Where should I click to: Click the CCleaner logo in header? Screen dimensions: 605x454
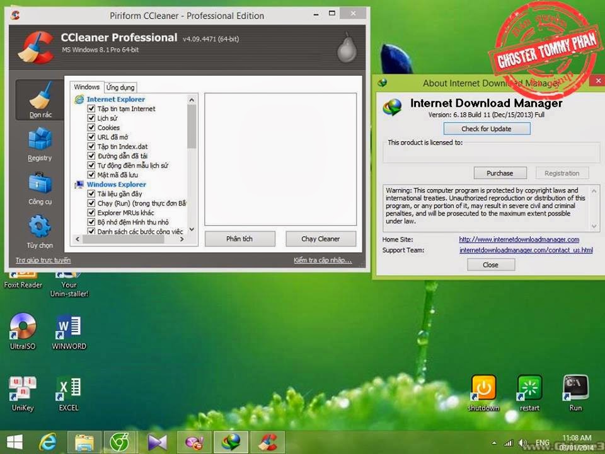(x=35, y=48)
